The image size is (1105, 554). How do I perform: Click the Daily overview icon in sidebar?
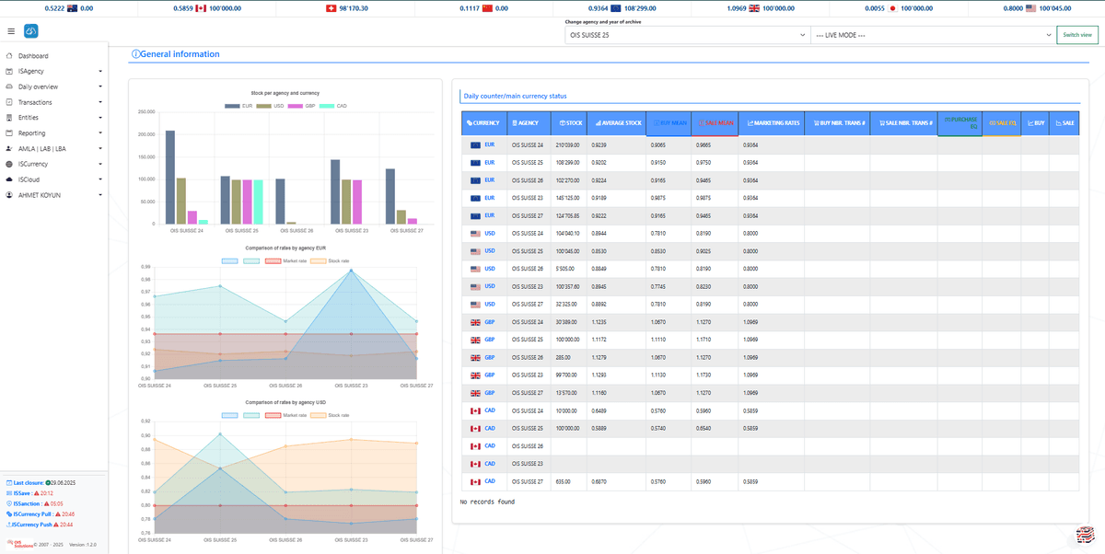click(x=9, y=87)
